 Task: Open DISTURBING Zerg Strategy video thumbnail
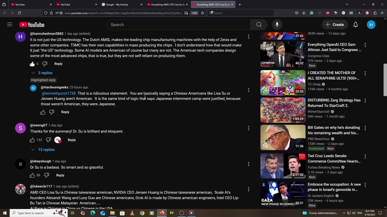tap(283, 110)
